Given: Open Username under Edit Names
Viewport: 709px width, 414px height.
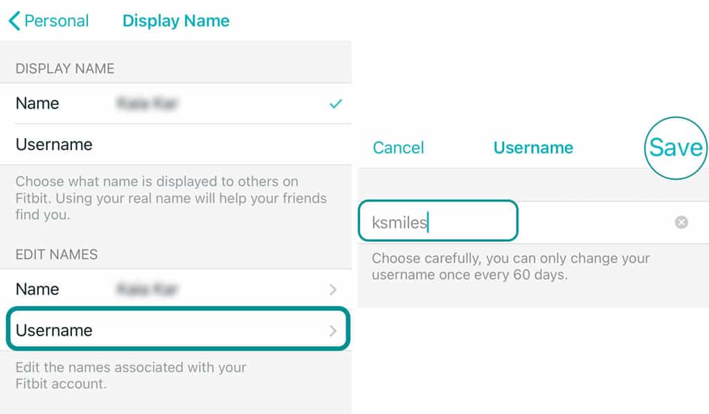Looking at the screenshot, I should tap(54, 330).
